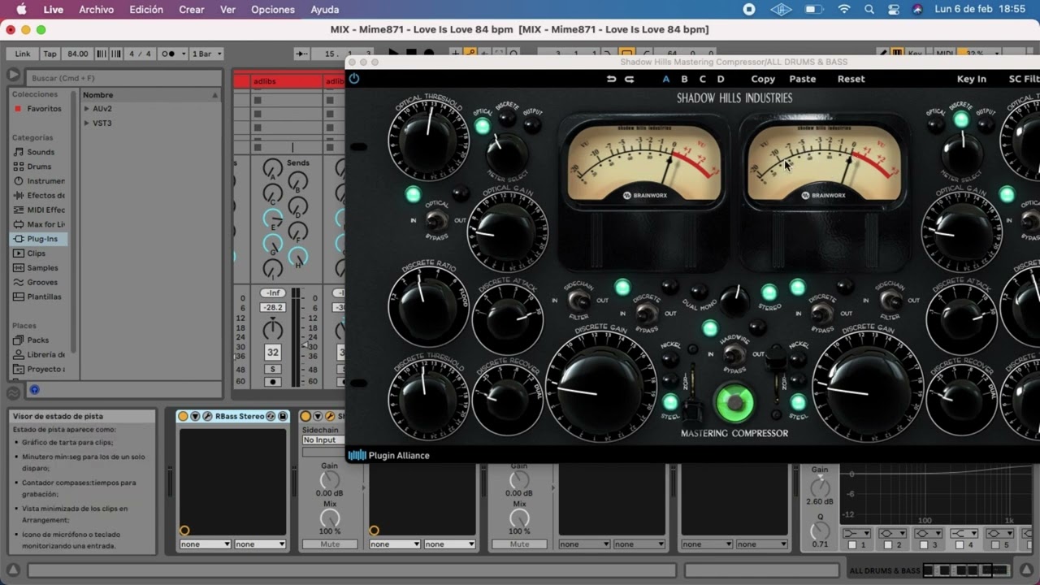Click the plugin Reset button

coord(851,79)
